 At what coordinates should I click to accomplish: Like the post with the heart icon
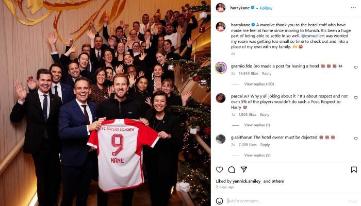(219, 169)
